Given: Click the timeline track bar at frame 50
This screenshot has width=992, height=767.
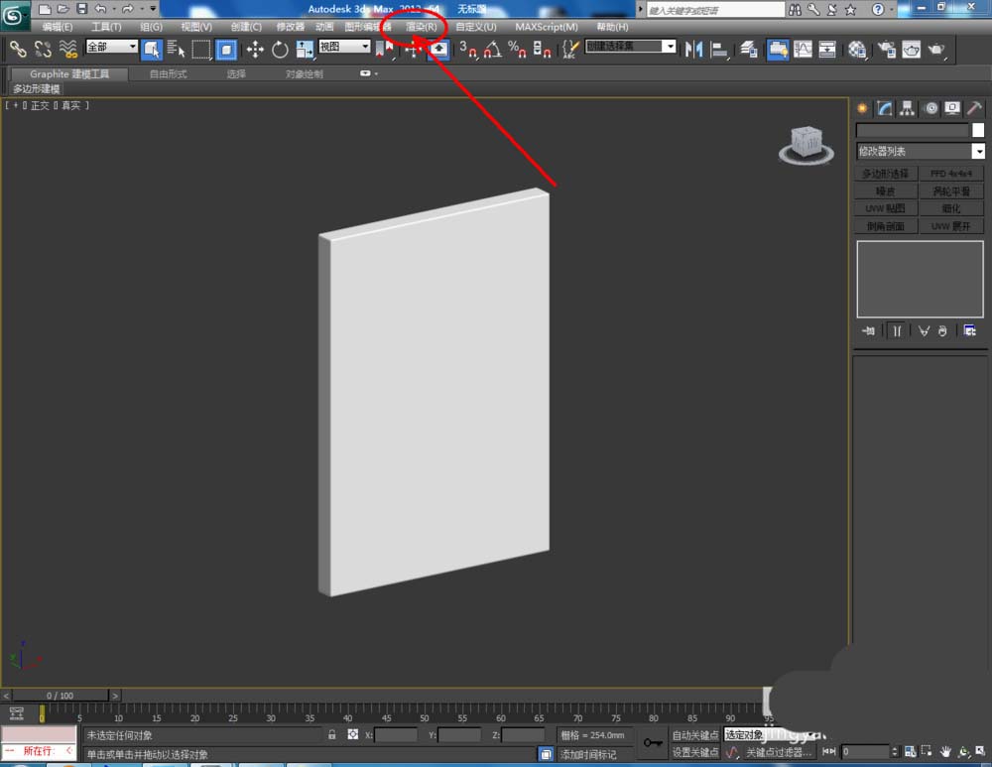Looking at the screenshot, I should tap(425, 712).
